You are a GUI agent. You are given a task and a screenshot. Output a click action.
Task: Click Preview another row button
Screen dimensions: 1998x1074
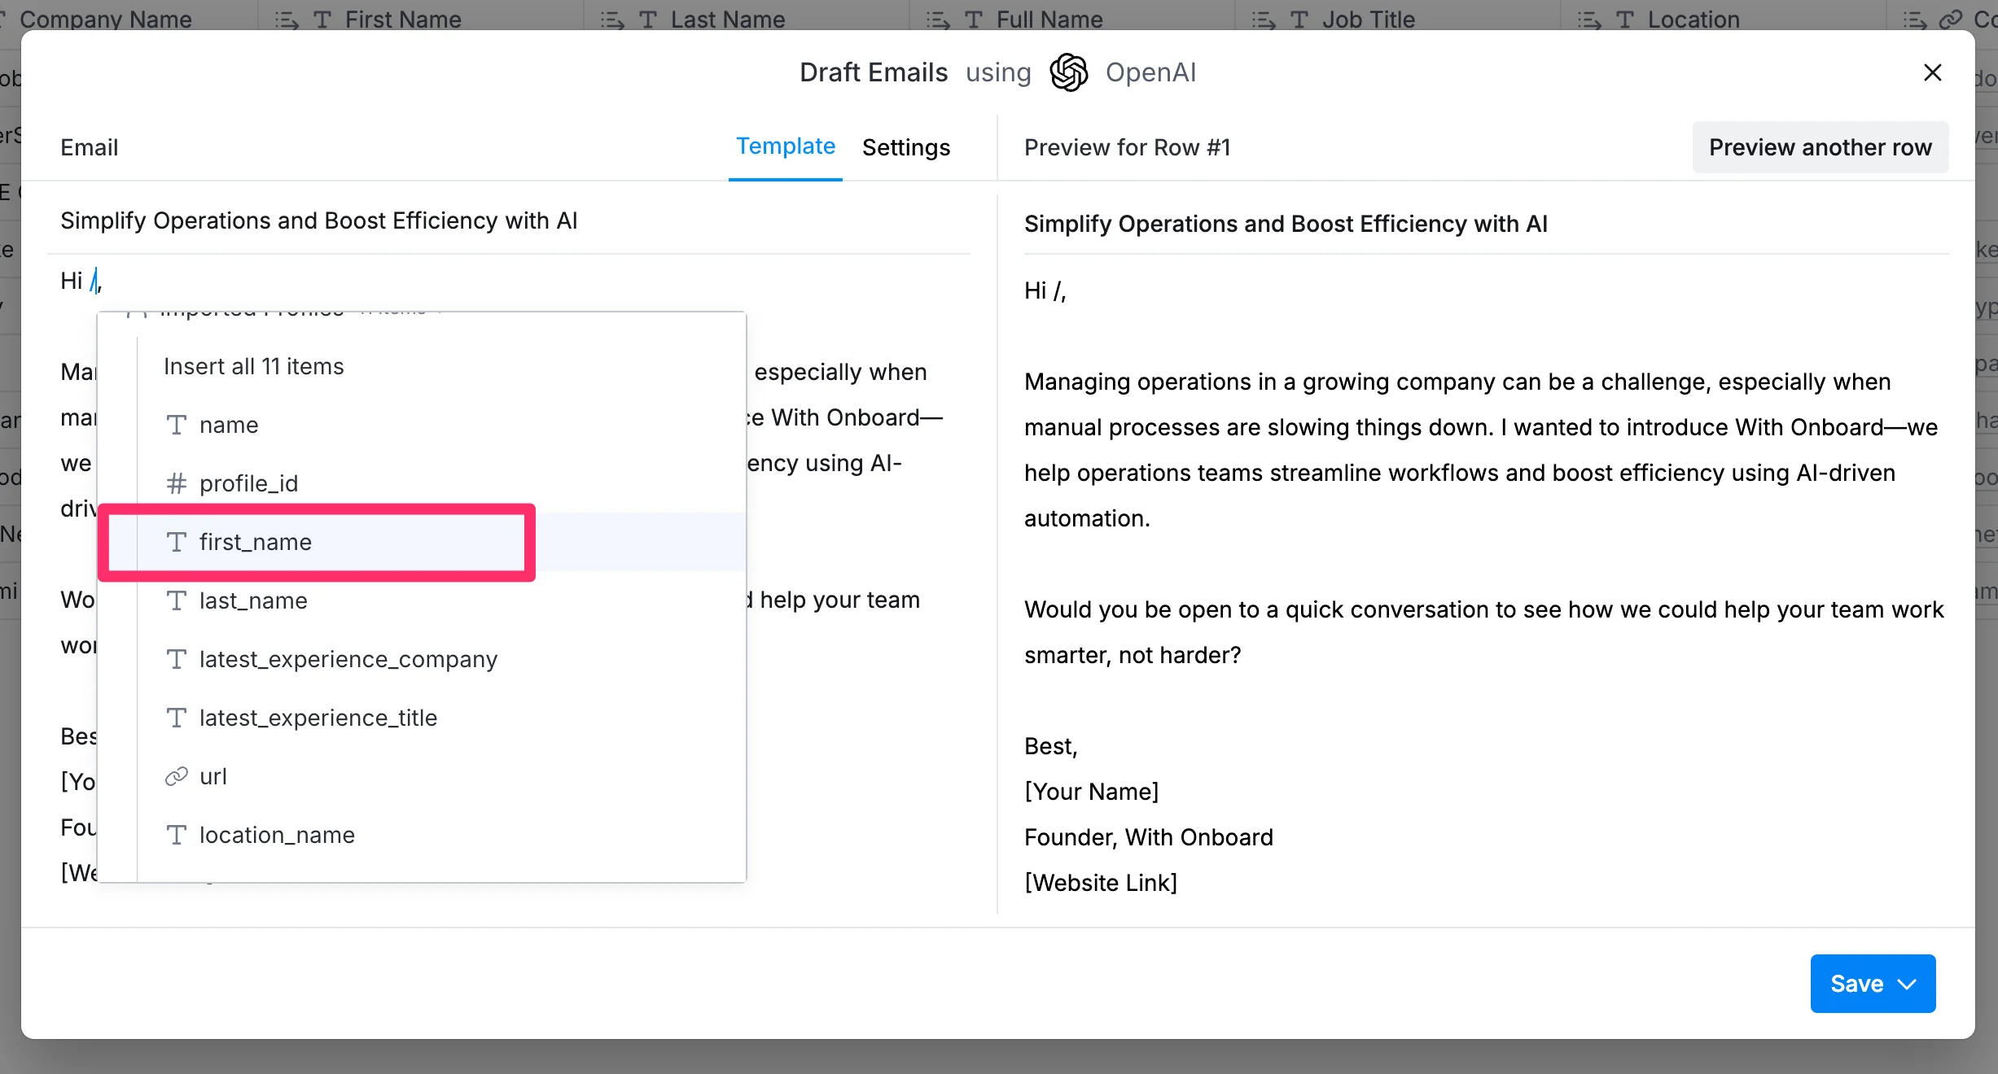click(1820, 147)
